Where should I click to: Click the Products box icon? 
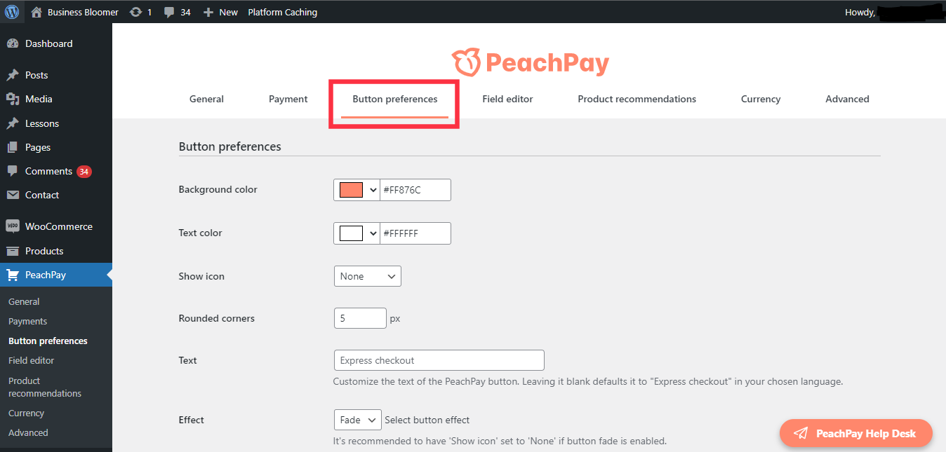tap(13, 251)
